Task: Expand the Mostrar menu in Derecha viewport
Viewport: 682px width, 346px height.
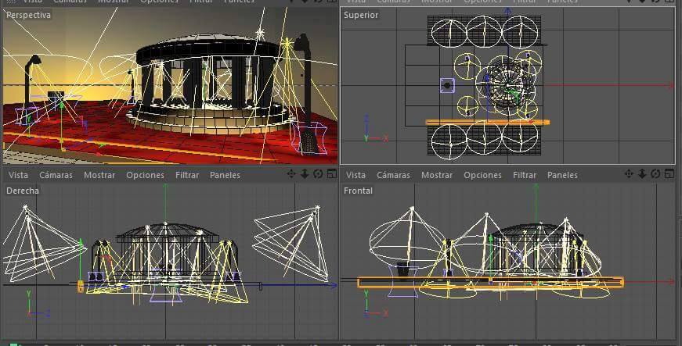Action: click(99, 175)
